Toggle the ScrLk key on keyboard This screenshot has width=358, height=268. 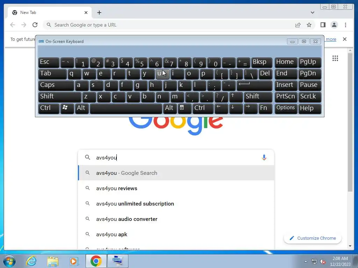point(310,97)
